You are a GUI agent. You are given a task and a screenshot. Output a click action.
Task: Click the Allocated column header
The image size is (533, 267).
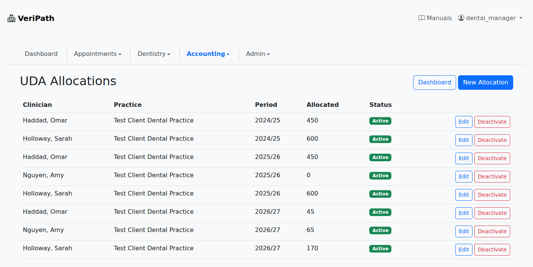tap(322, 105)
